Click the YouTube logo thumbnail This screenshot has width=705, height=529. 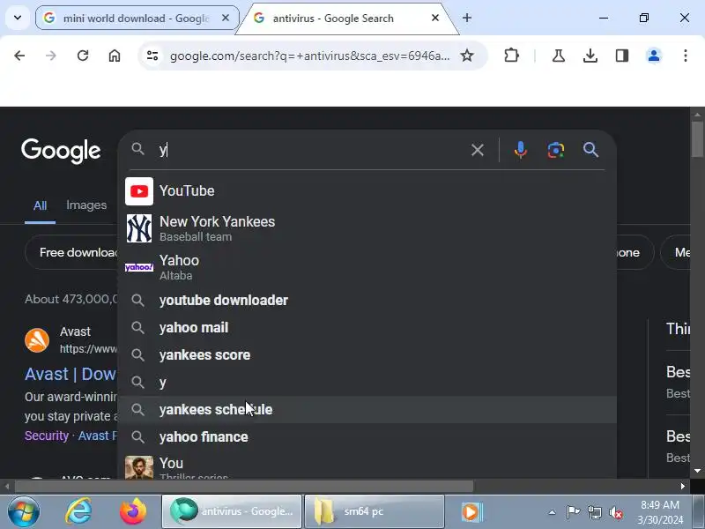(x=139, y=191)
